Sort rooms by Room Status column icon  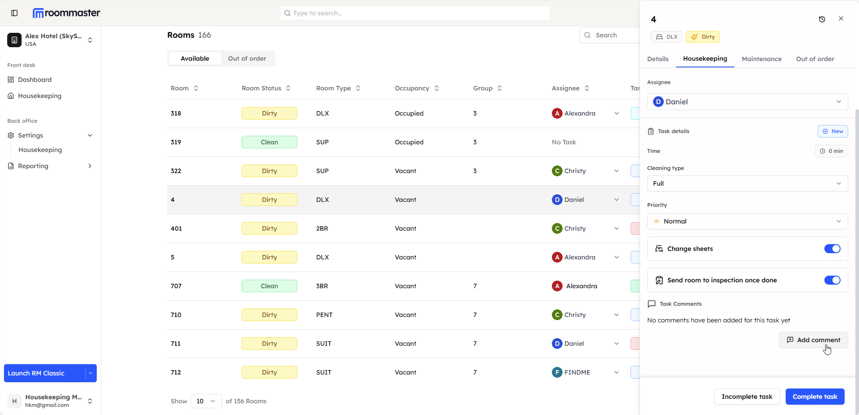pyautogui.click(x=288, y=88)
